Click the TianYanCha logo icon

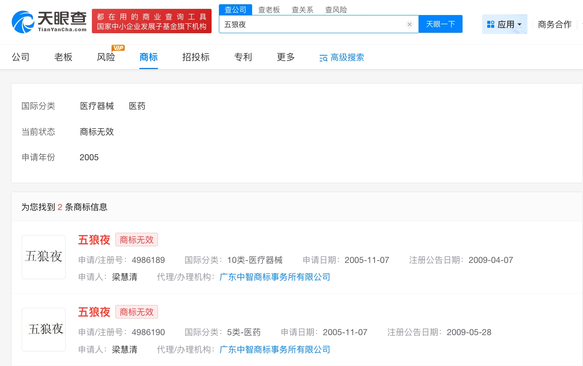(23, 22)
